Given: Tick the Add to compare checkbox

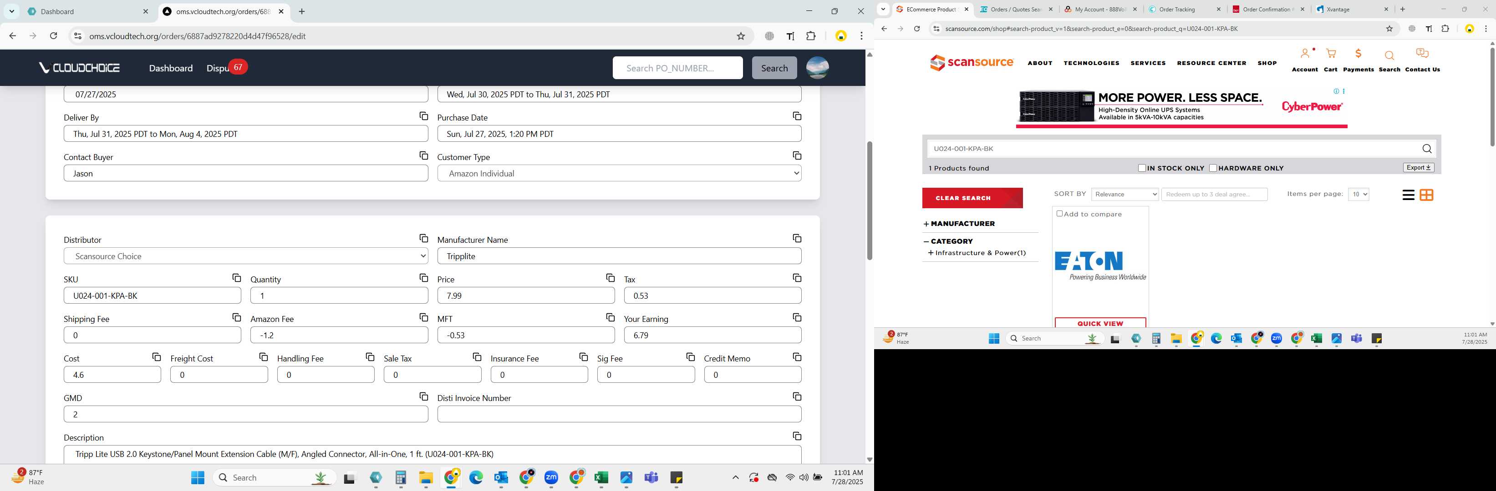Looking at the screenshot, I should pos(1059,213).
